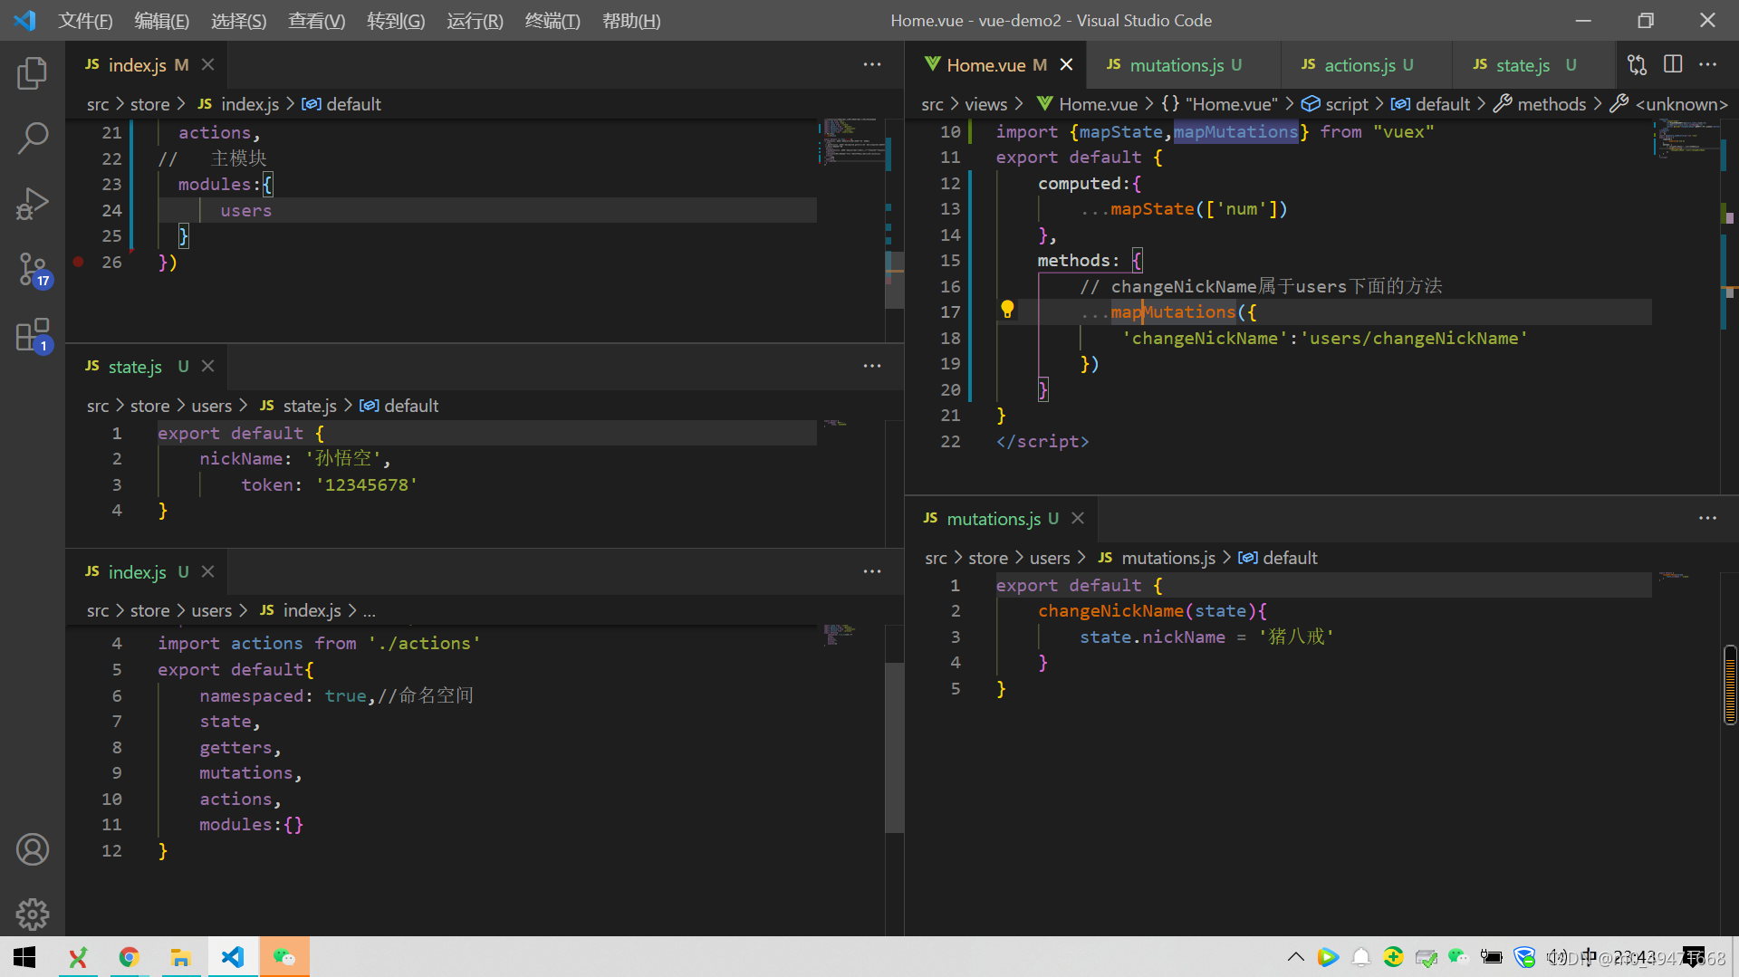Open the Explorer view in the activity bar

tap(33, 73)
